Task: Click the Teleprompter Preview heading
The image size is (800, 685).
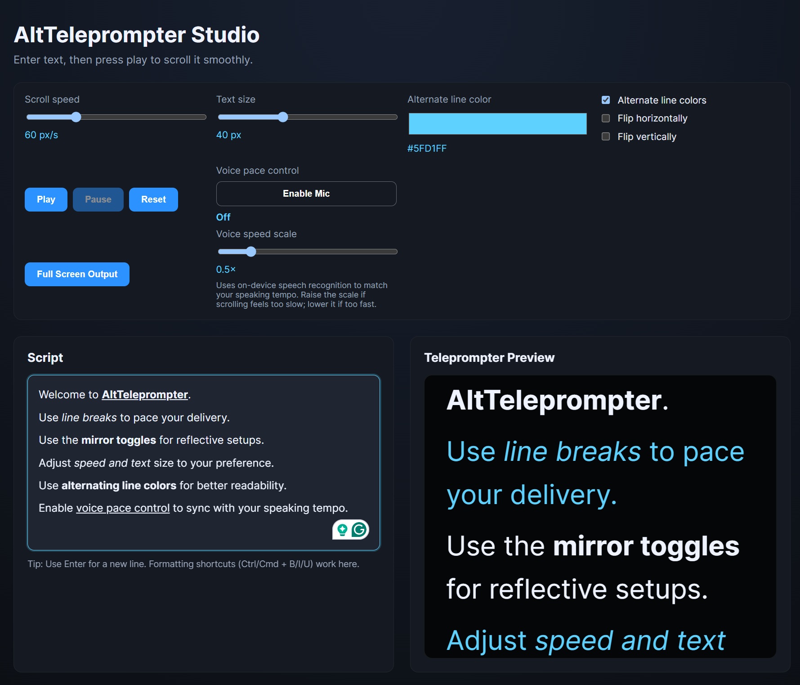Action: (489, 358)
